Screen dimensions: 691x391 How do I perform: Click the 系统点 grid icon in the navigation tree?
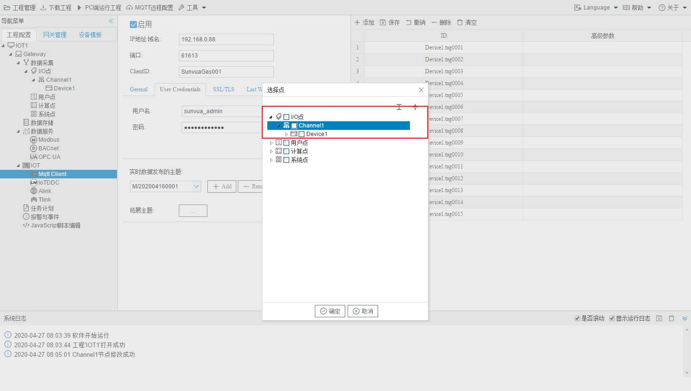pyautogui.click(x=34, y=114)
